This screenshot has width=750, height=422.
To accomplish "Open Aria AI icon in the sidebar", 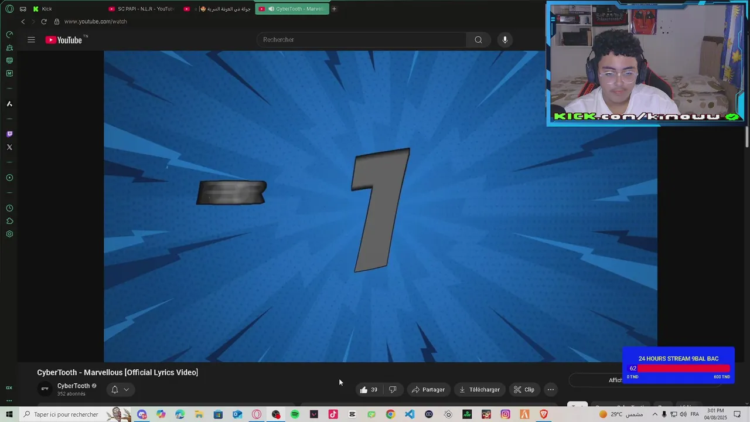I will pyautogui.click(x=9, y=104).
